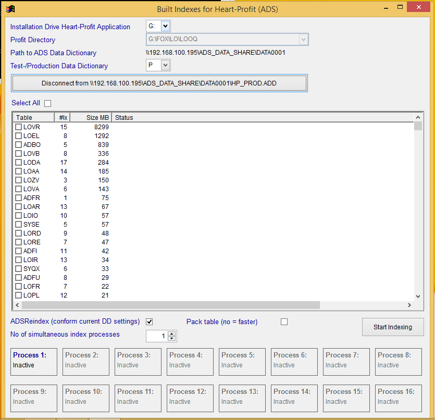435x420 pixels.
Task: Check the LORE table checkbox
Action: [x=19, y=242]
